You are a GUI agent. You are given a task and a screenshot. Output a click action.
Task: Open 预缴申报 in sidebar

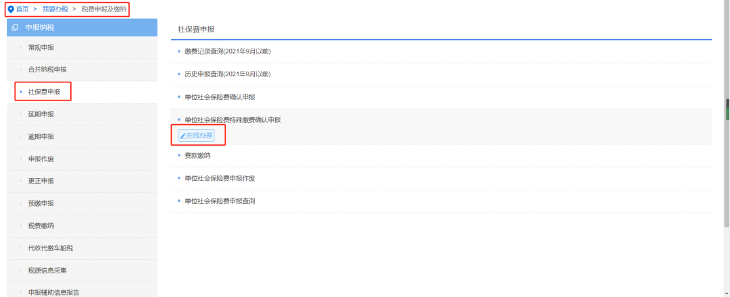tap(41, 204)
